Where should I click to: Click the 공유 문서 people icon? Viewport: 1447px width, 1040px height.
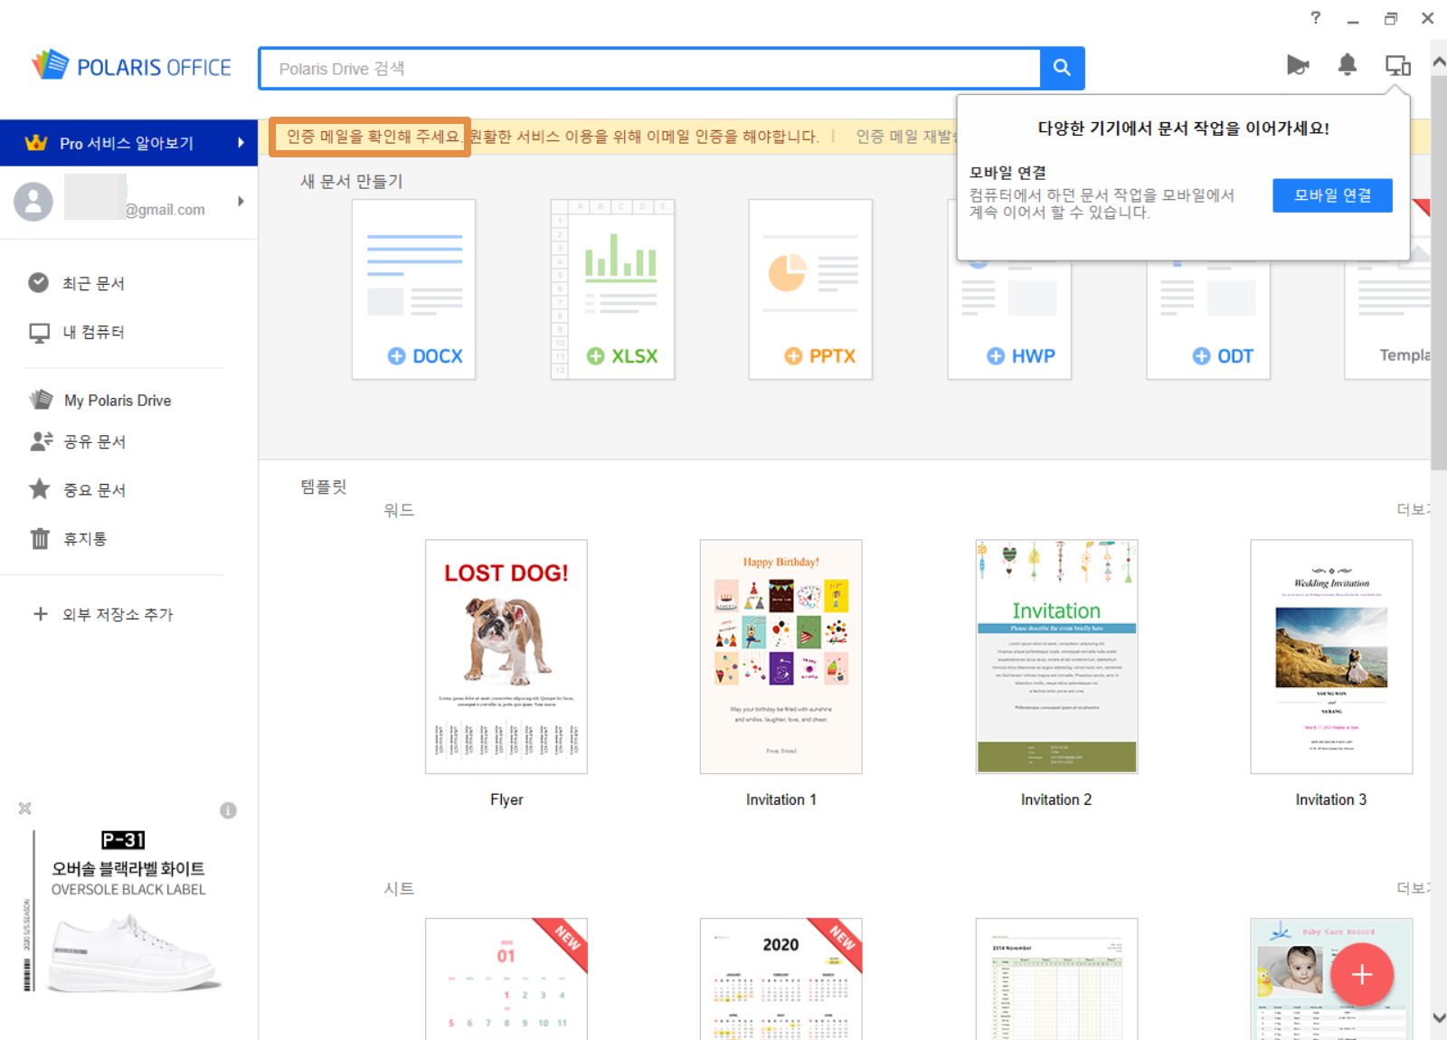(42, 441)
